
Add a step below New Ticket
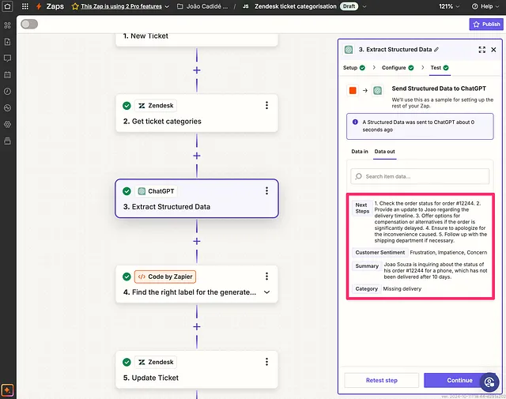point(197,70)
